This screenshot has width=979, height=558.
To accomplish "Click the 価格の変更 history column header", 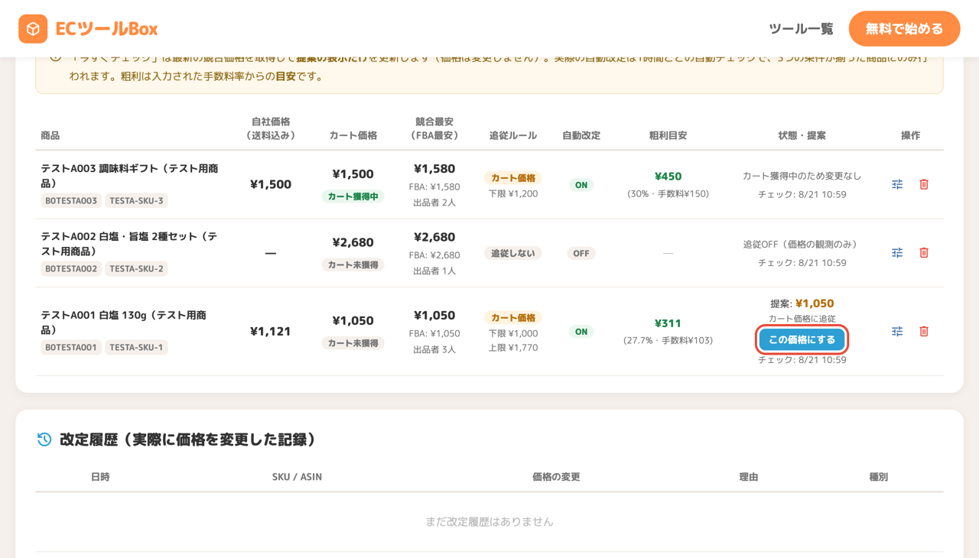I will click(x=556, y=477).
